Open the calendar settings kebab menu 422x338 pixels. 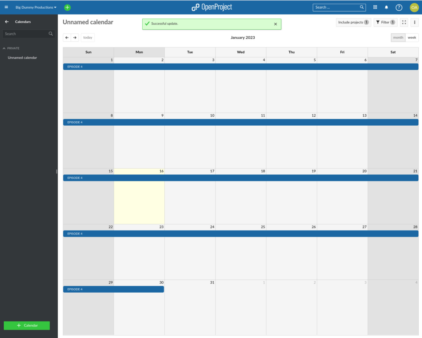[x=414, y=22]
